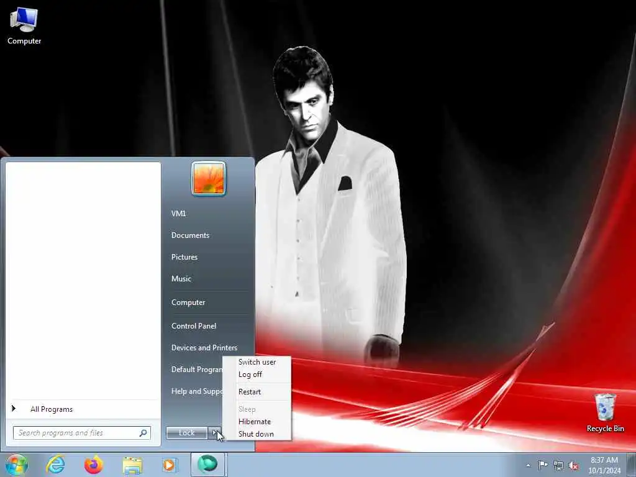Open Default Programs in Start menu
The image size is (636, 477).
point(197,369)
